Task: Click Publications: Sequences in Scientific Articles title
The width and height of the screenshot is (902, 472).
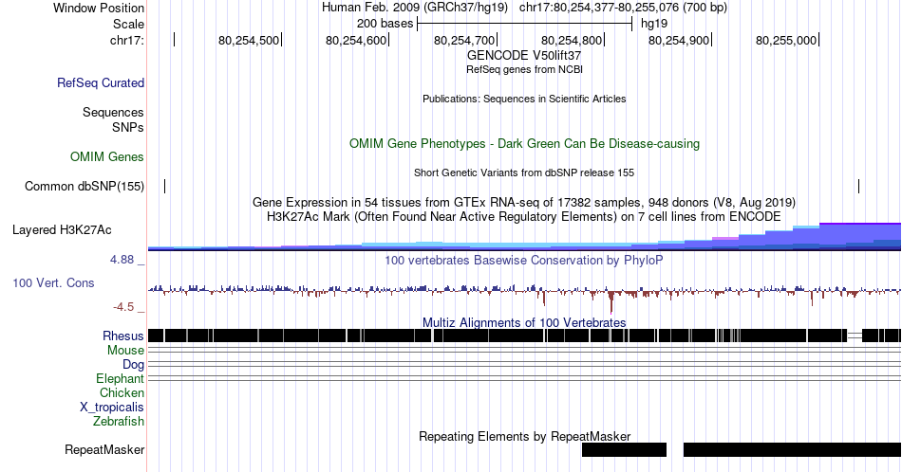Action: tap(524, 99)
